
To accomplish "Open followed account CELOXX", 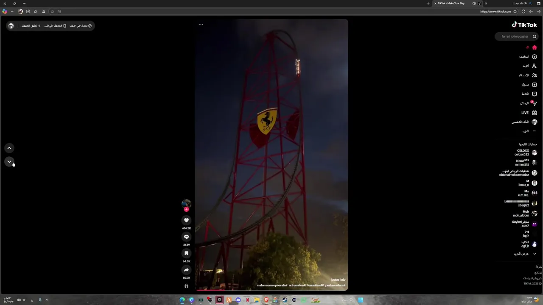I will click(526, 152).
